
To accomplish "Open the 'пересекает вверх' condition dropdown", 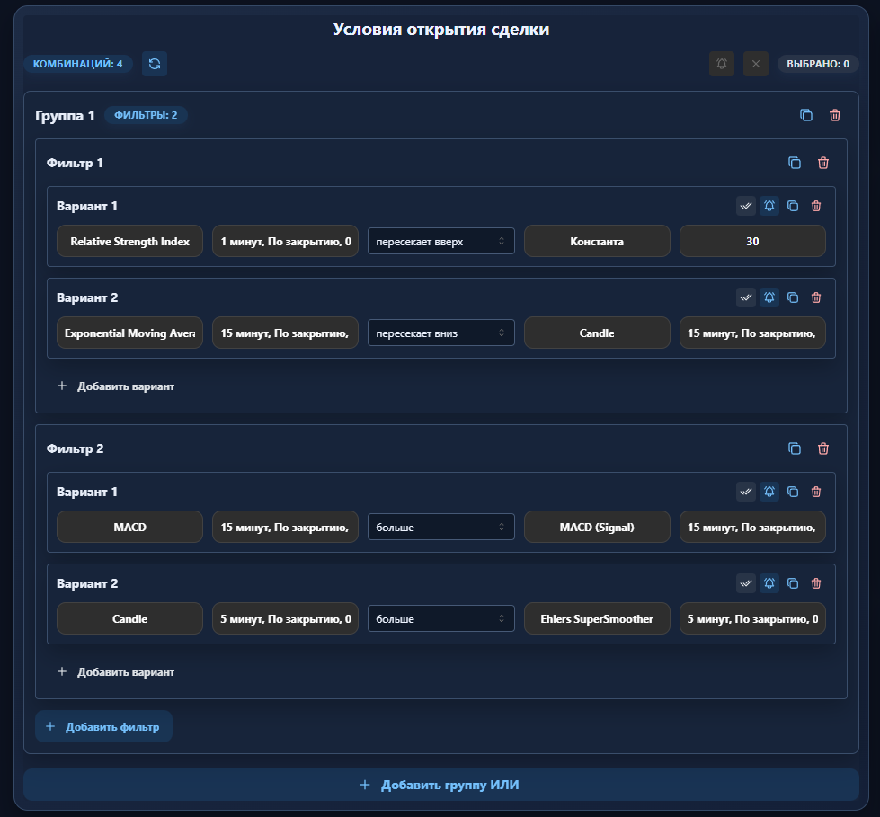I will point(441,241).
